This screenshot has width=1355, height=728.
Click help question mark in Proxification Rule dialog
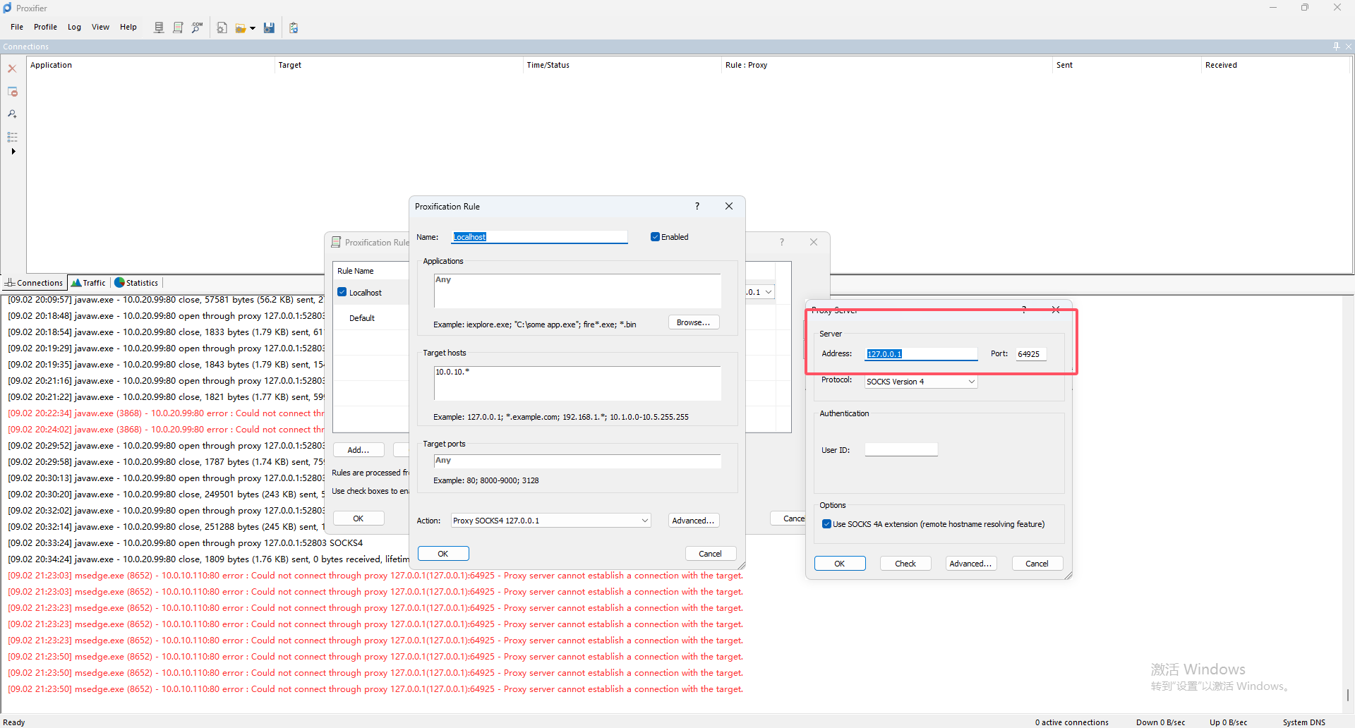point(697,206)
